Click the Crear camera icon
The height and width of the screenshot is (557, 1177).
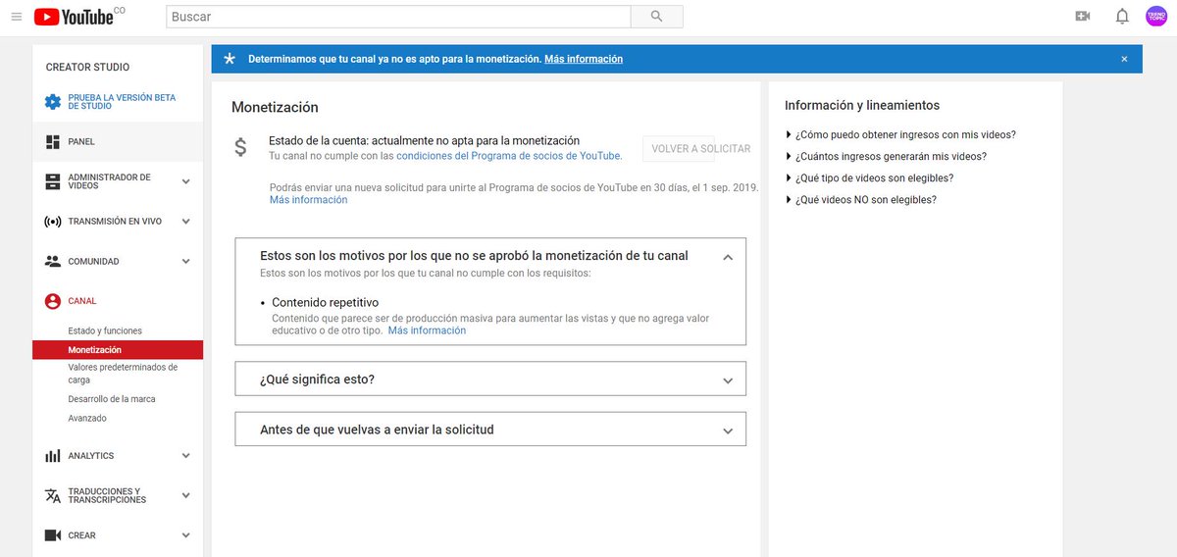click(53, 535)
